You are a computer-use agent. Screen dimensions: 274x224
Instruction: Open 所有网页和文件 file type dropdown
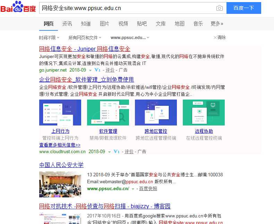point(85,38)
